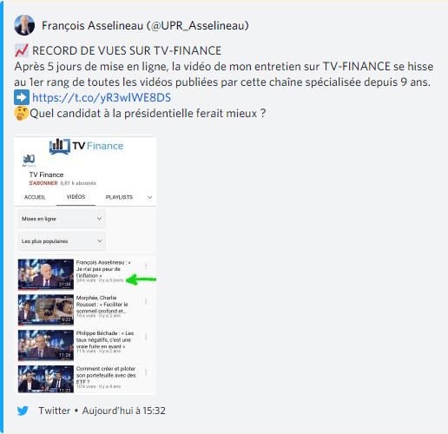Viewport: 448px width, 434px height.
Task: Click the small TV Finance channel avatar
Action: click(x=29, y=160)
